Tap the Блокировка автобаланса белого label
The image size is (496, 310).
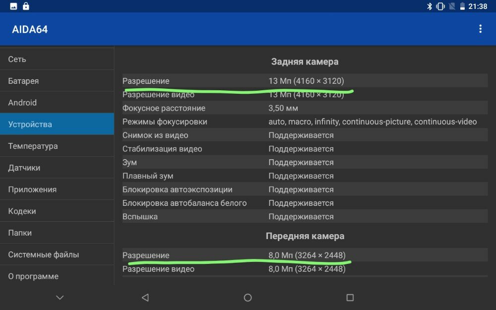pyautogui.click(x=185, y=203)
